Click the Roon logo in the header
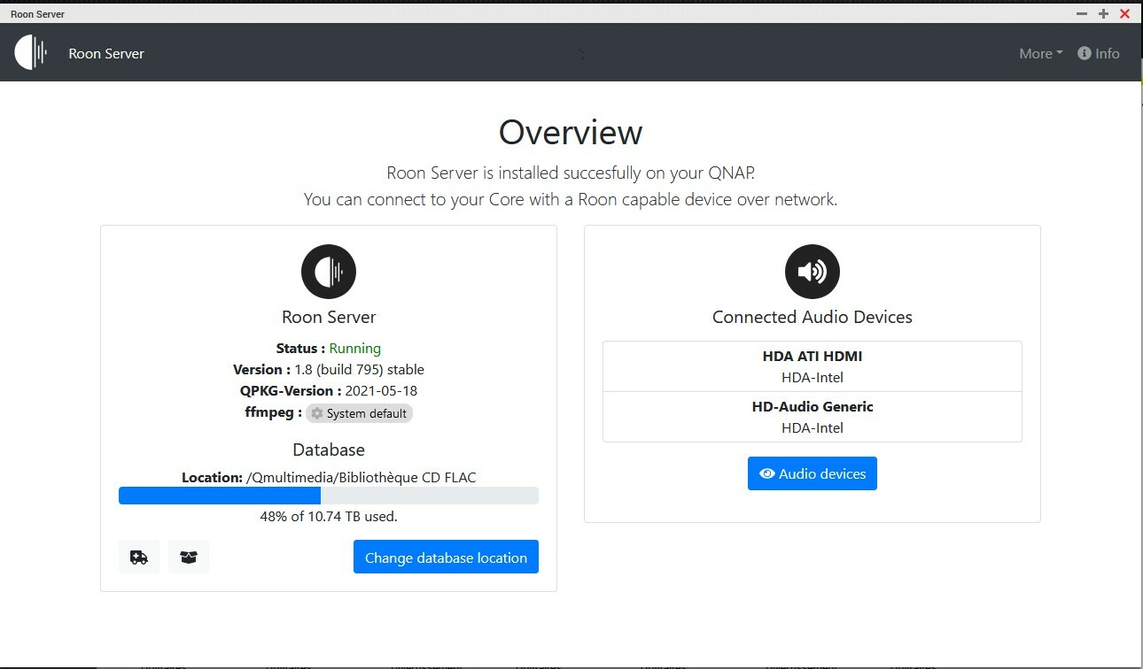 tap(30, 53)
